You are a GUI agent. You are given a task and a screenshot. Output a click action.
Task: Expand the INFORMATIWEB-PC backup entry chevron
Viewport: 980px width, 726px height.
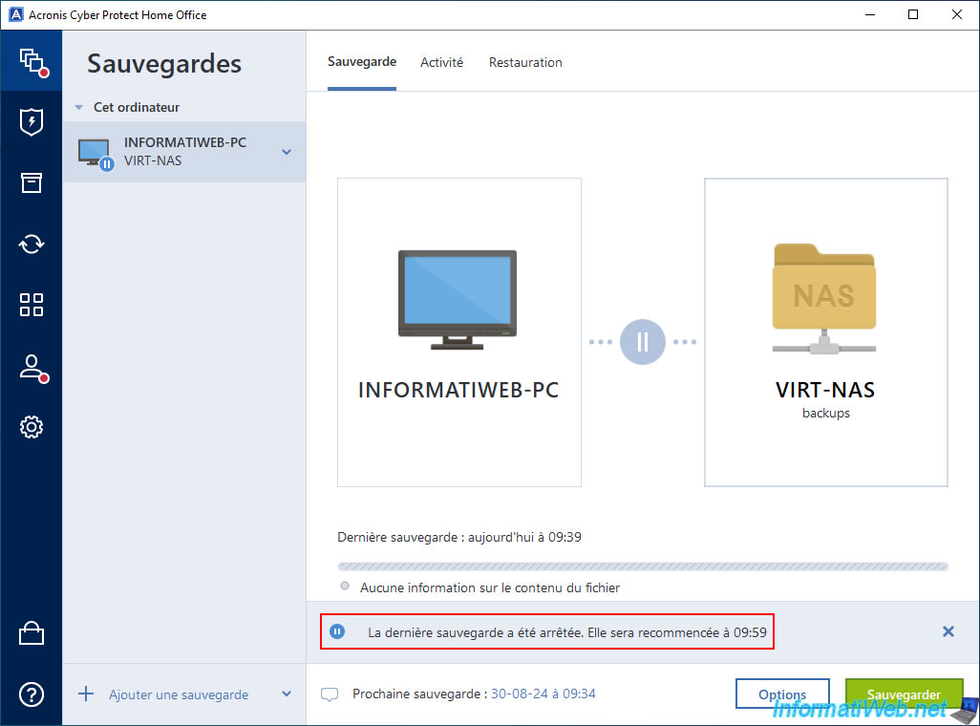287,152
